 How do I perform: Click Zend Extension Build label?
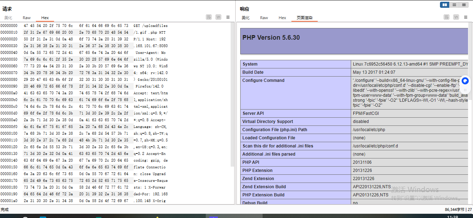[264, 187]
